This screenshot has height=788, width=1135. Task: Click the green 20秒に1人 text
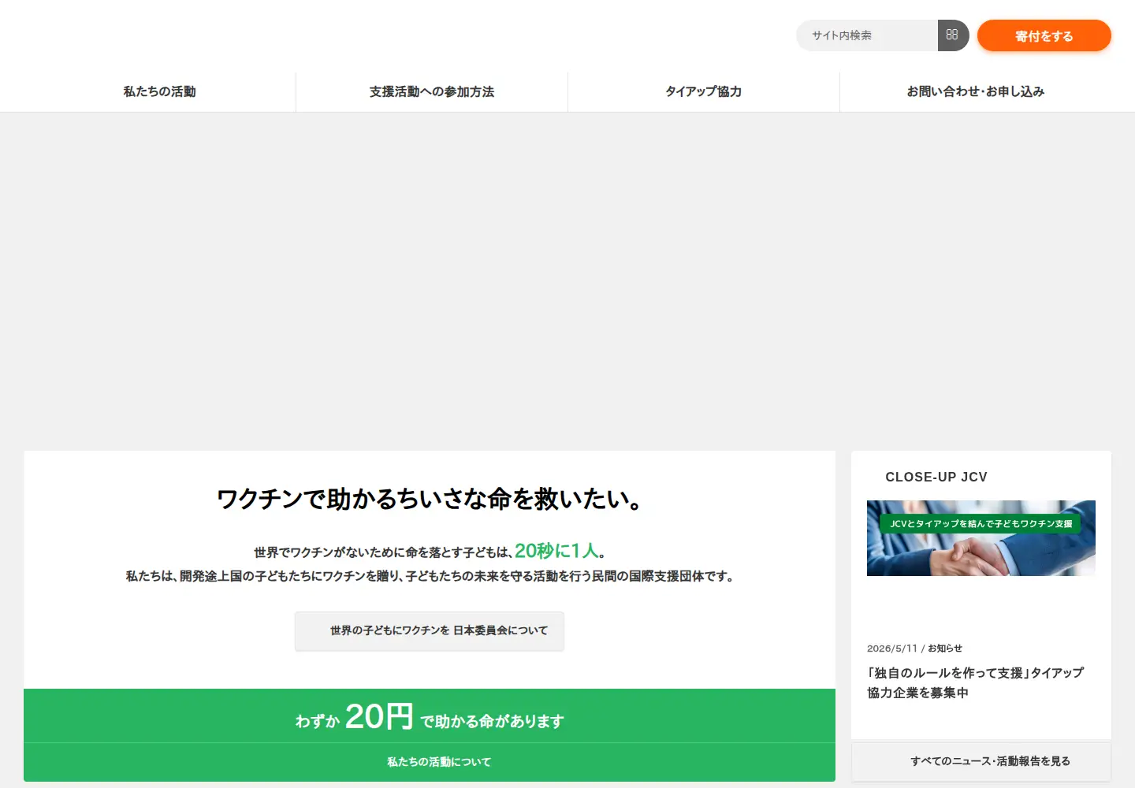[557, 550]
